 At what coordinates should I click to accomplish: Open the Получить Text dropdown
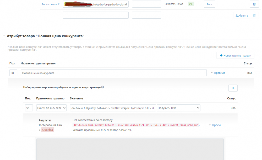[178, 108]
